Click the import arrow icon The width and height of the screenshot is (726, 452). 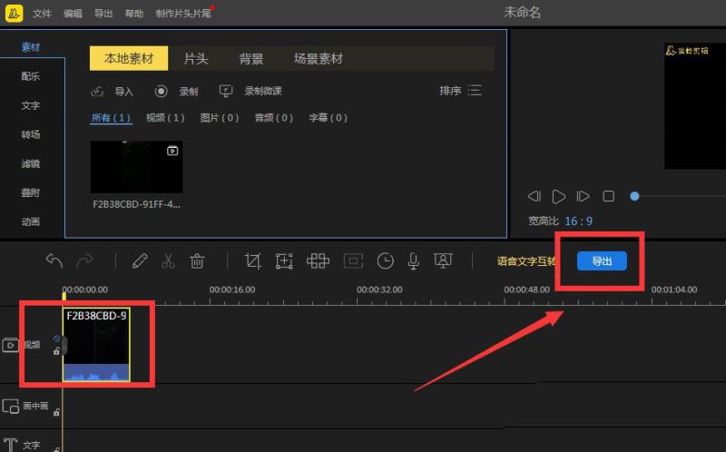point(97,92)
